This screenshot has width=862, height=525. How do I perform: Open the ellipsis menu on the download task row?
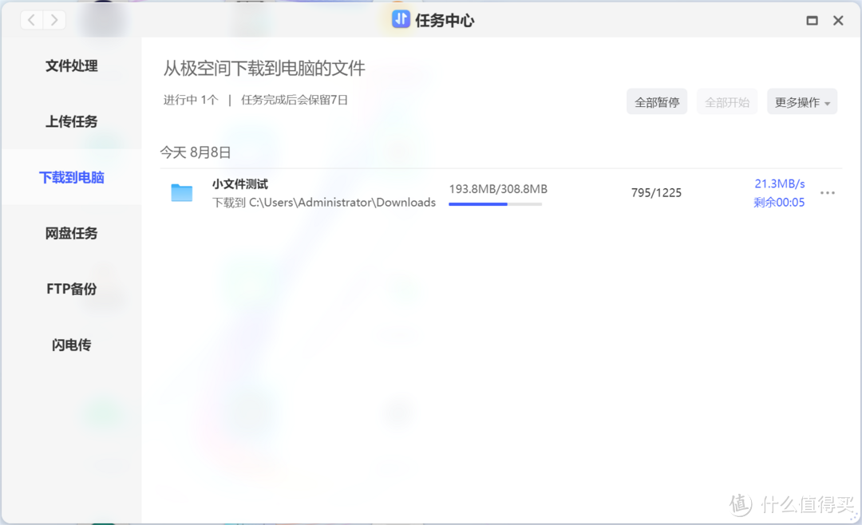tap(827, 192)
